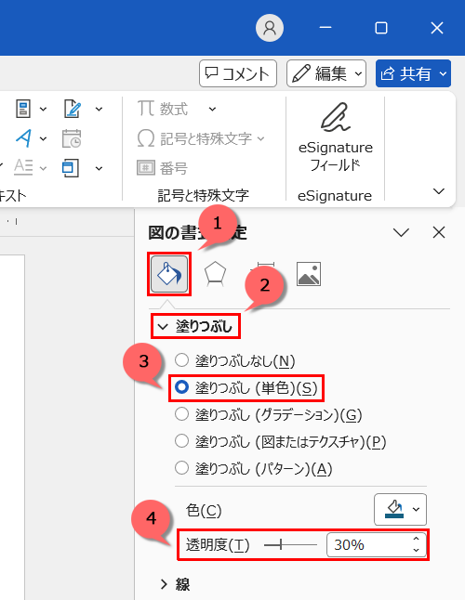Screen dimensions: 465x600
Task: Click the 共有 (Share) button
Action: click(413, 73)
